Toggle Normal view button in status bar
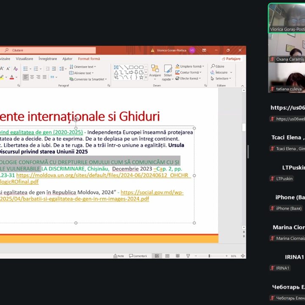This screenshot has width=305, height=305. (157, 256)
